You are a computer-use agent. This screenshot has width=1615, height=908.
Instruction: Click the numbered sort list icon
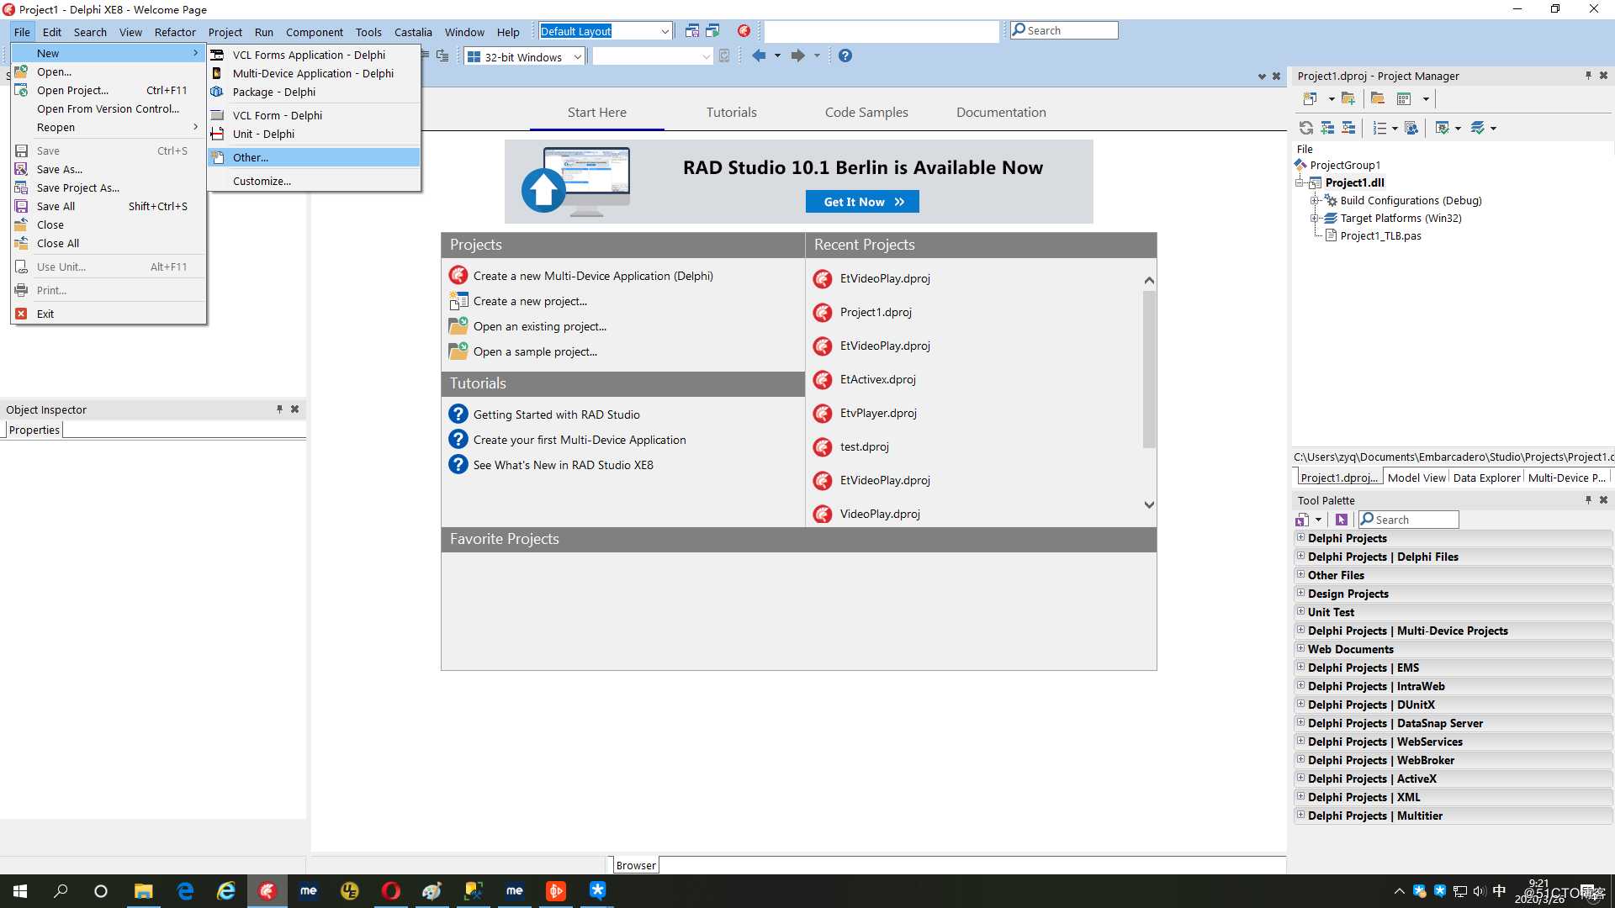(1379, 128)
